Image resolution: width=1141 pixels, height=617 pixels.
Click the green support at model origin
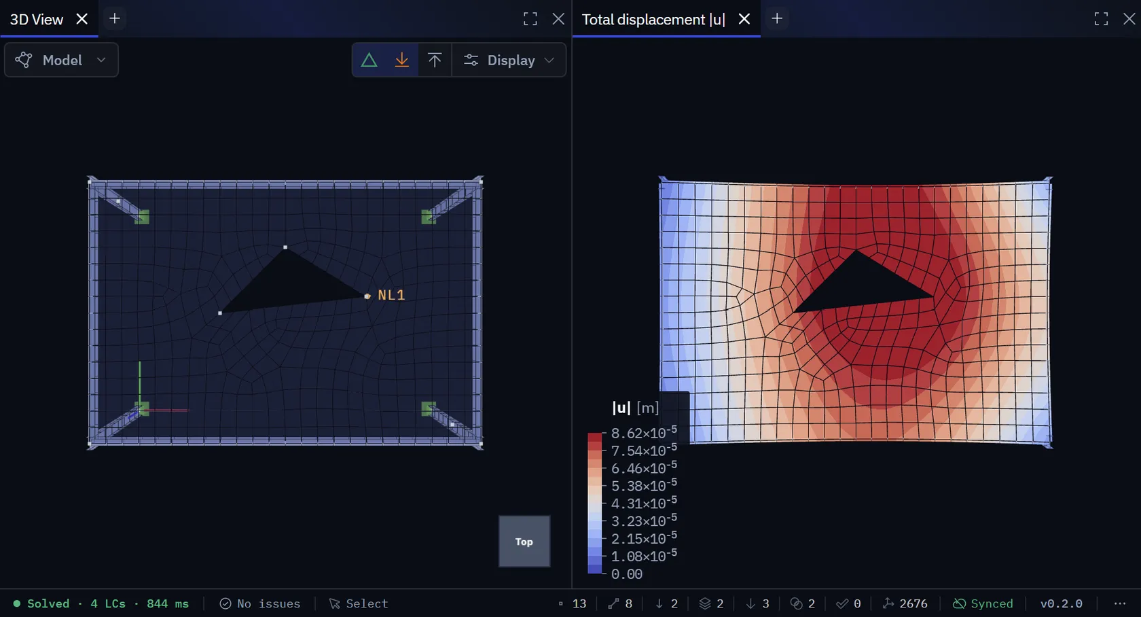tap(142, 408)
